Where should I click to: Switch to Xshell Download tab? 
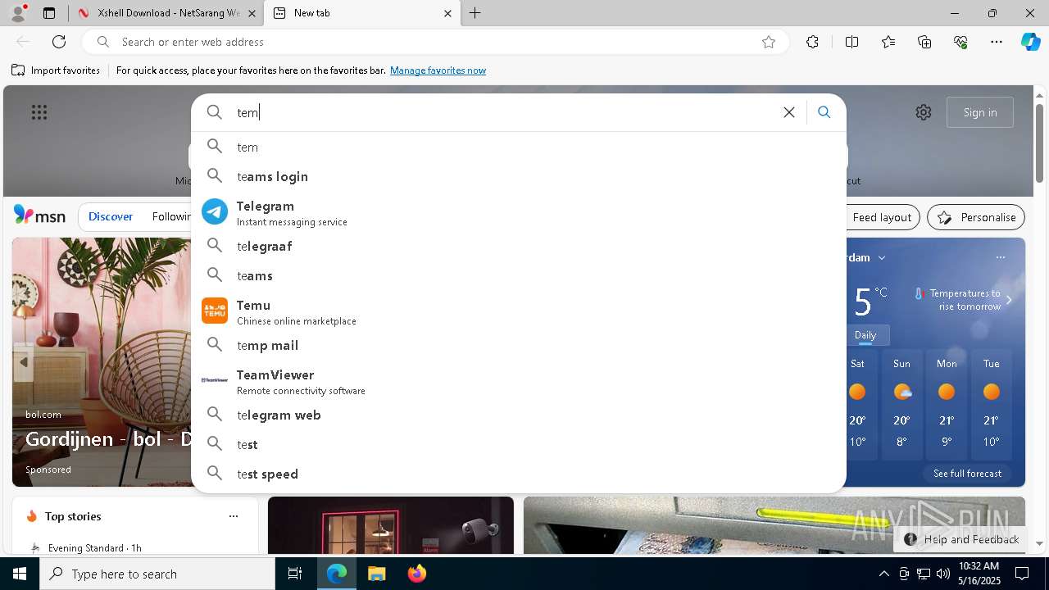click(x=168, y=13)
